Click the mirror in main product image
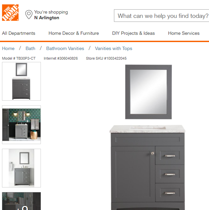Image resolution: width=209 pixels, height=210 pixels. pyautogui.click(x=149, y=92)
